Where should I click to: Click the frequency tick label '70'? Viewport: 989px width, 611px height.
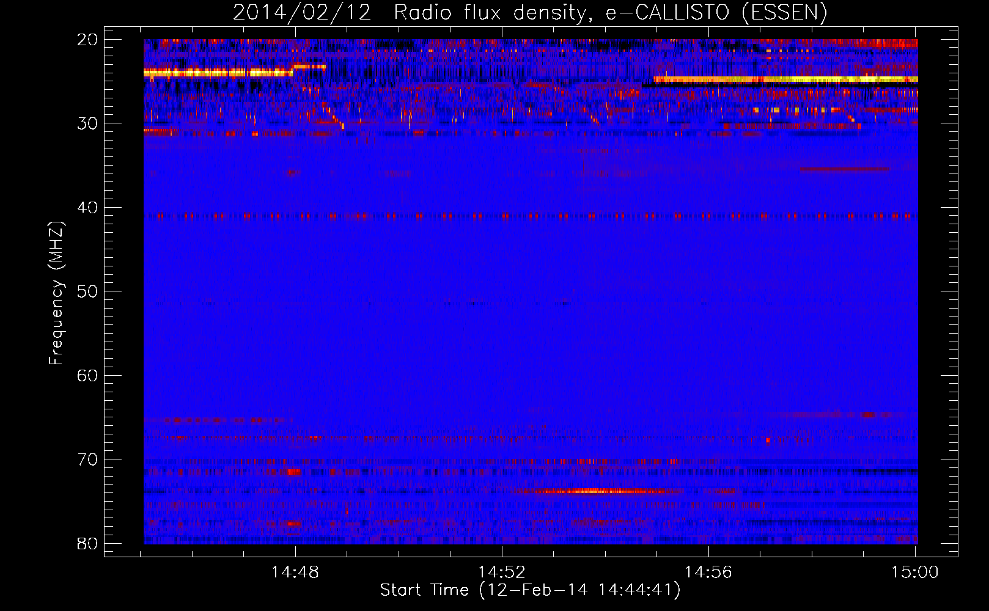click(x=88, y=459)
